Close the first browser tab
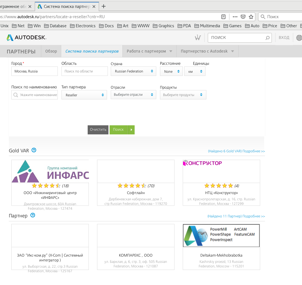This screenshot has height=285, width=302. click(30, 7)
